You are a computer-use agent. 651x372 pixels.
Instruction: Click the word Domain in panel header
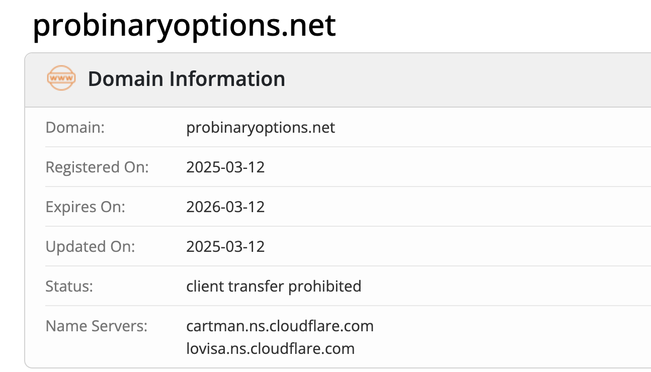(x=125, y=79)
